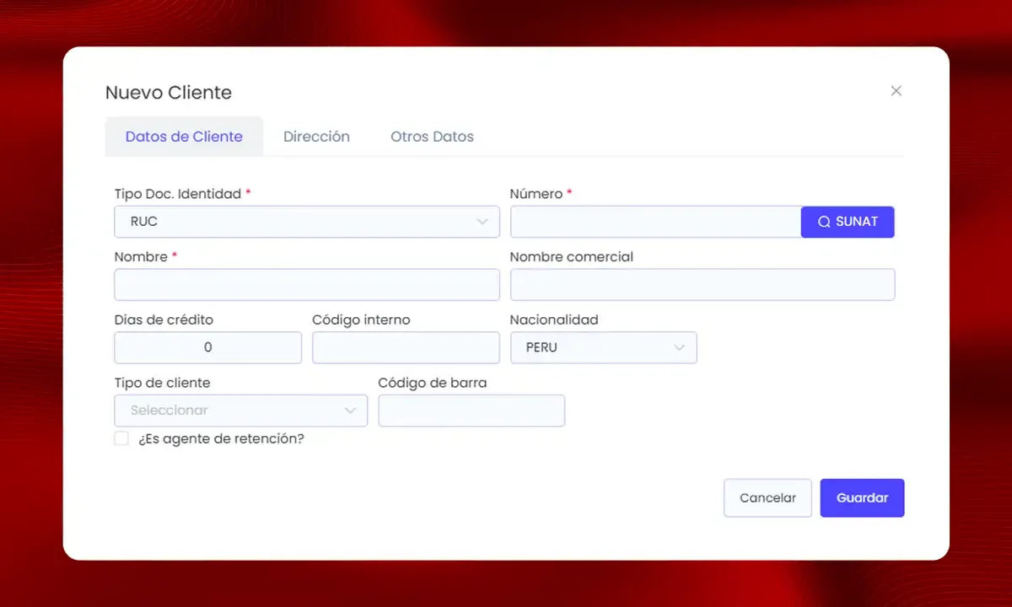Expand the Tipo Doc. Identidad chevron
The height and width of the screenshot is (607, 1012).
pos(482,222)
